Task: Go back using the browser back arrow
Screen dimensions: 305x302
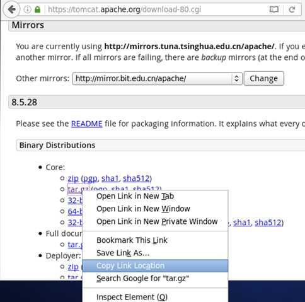Action: point(12,9)
